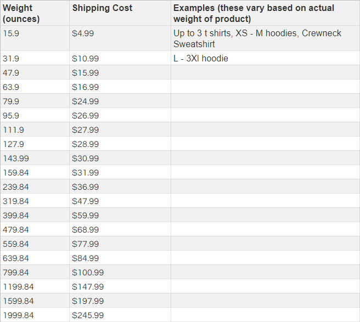Select the $10.99 shipping cost
This screenshot has width=360, height=322.
85,59
